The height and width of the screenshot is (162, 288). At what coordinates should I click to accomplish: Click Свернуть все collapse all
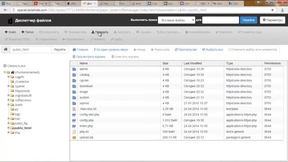click(14, 66)
